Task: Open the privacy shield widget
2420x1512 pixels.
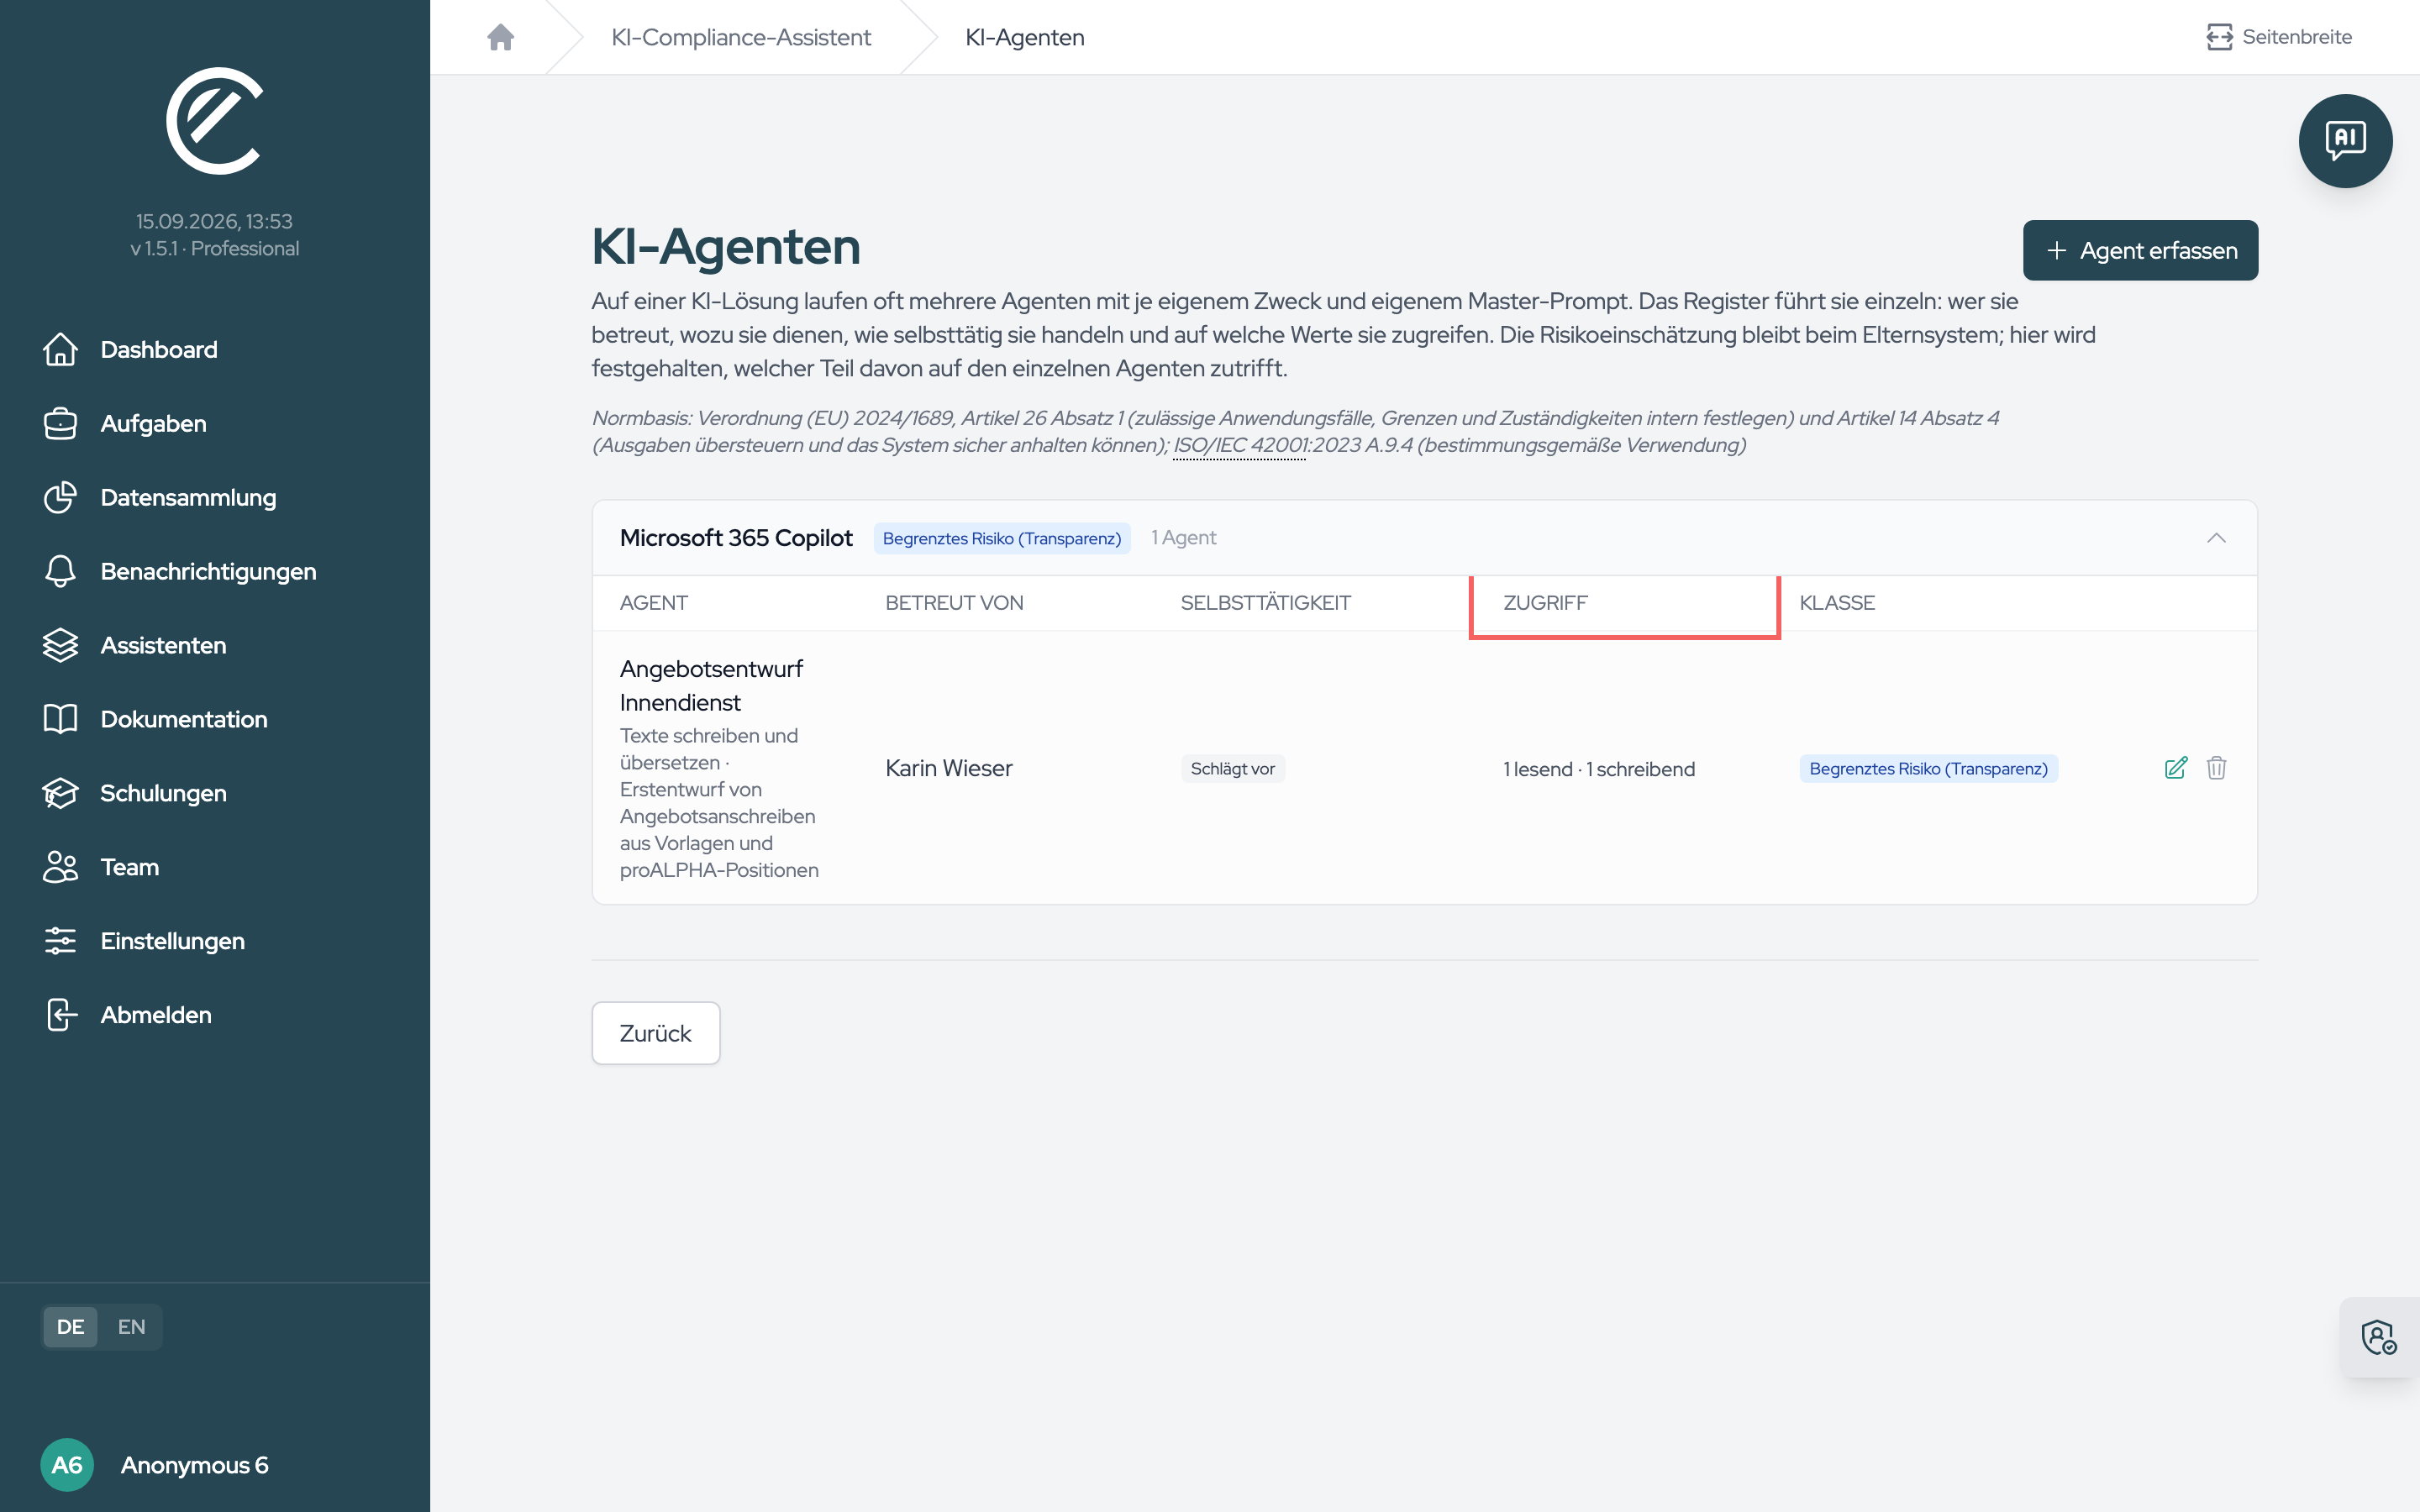Action: pos(2378,1337)
